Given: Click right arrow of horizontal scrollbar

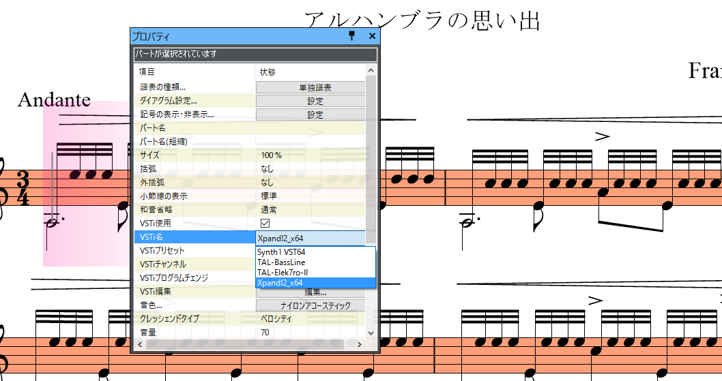Looking at the screenshot, I should click(x=360, y=344).
